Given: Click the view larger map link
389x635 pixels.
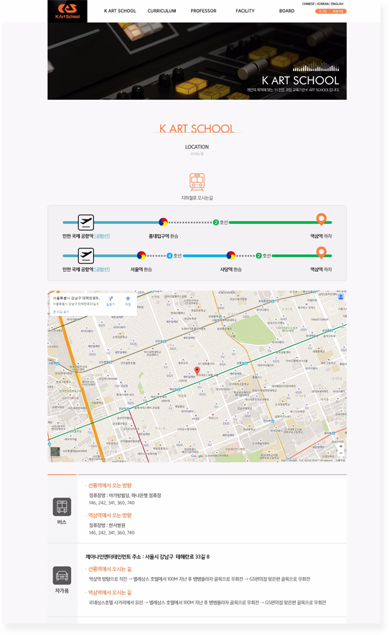Looking at the screenshot, I should coord(61,312).
